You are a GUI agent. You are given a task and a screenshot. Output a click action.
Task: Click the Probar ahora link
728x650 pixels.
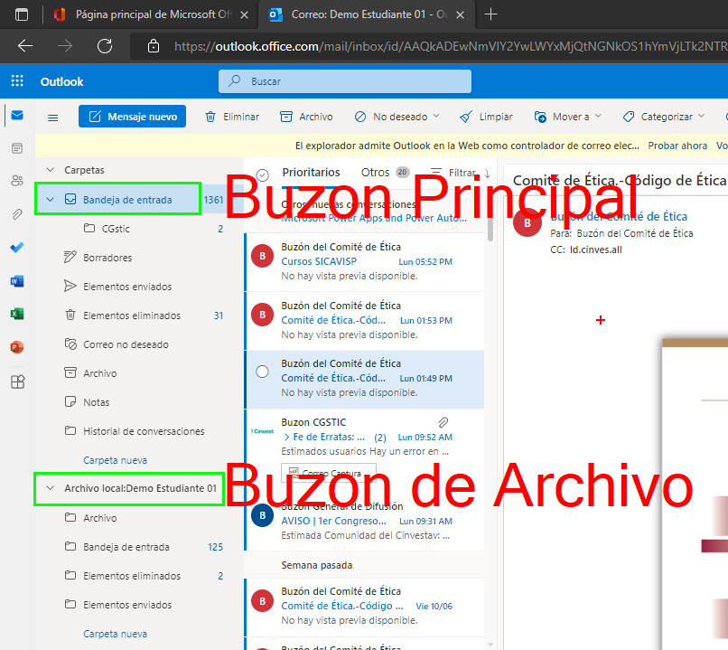coord(677,146)
